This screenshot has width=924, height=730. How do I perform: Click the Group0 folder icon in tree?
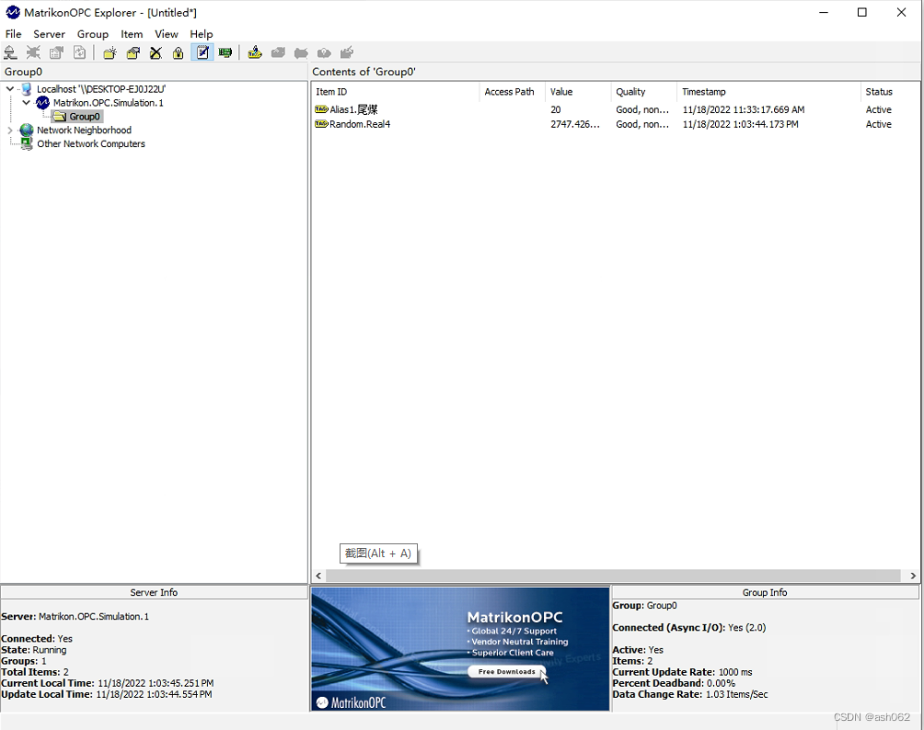click(x=60, y=117)
